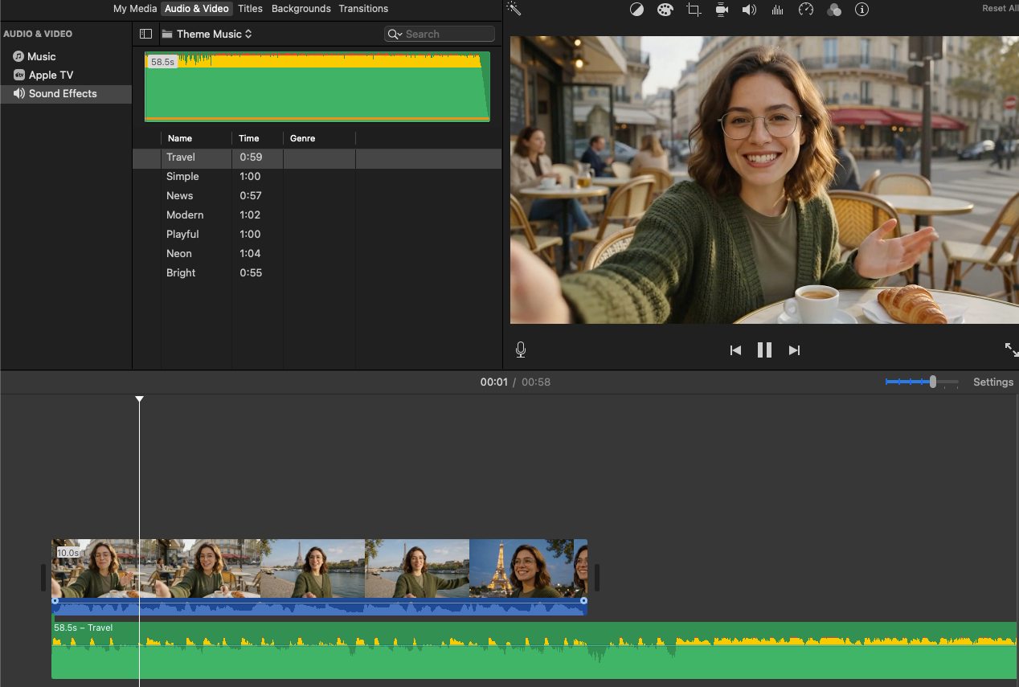Click the clip's right trim edge handle
The image size is (1019, 687).
click(x=596, y=578)
